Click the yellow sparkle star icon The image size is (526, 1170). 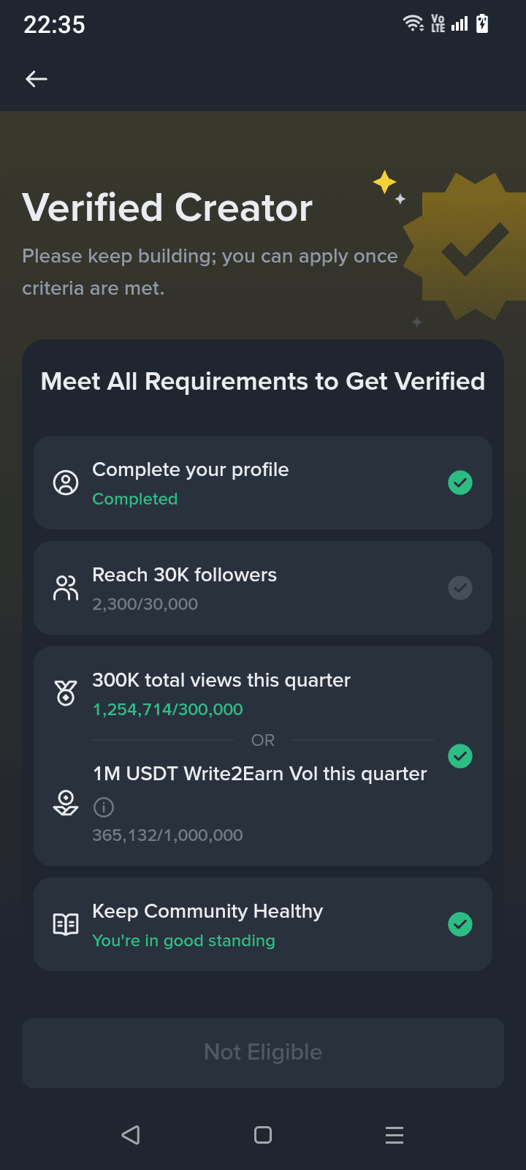[384, 181]
